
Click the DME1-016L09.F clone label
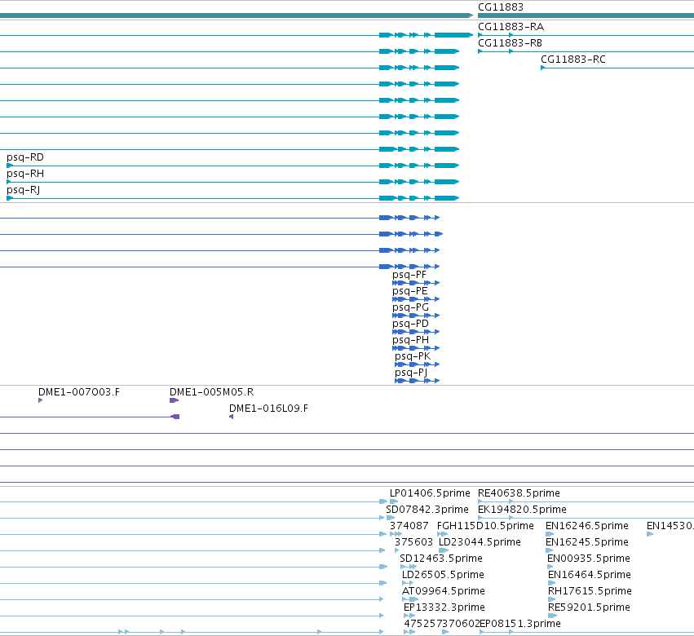[268, 409]
